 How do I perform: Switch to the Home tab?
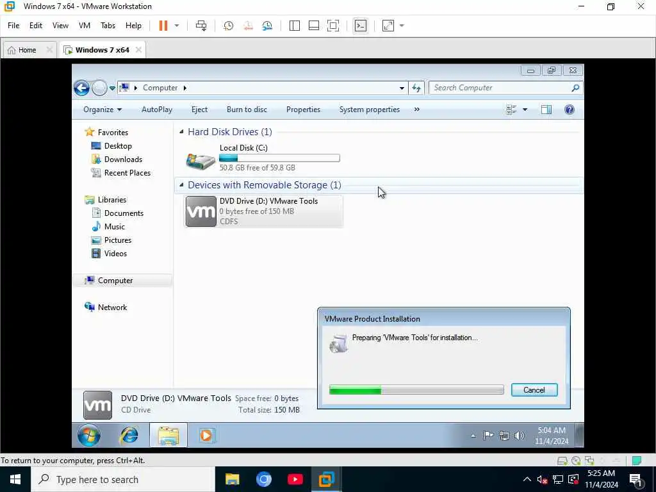pos(27,50)
